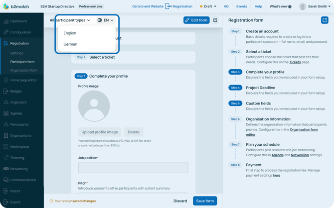This screenshot has height=208, width=334.
Task: Click the Ticketing tag icon
Action: pyautogui.click(x=6, y=158)
